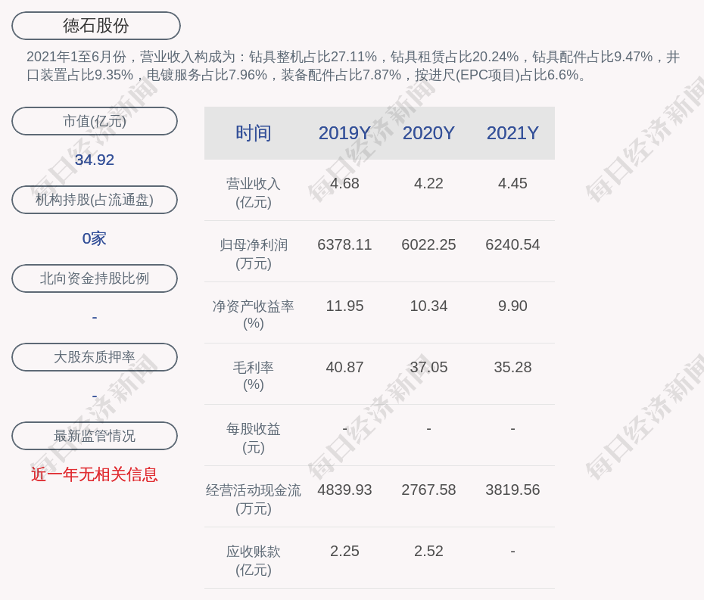Click the revenue composition paragraph starting 2021年1至6月份
The width and height of the screenshot is (704, 600).
point(353,66)
